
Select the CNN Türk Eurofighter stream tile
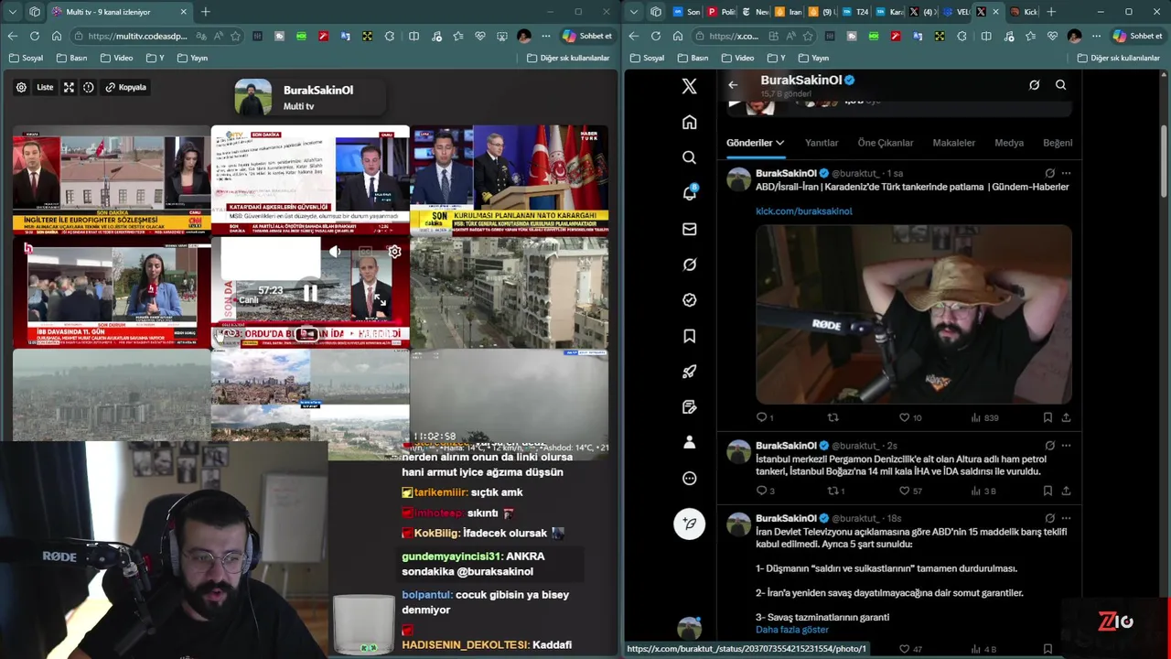point(112,180)
